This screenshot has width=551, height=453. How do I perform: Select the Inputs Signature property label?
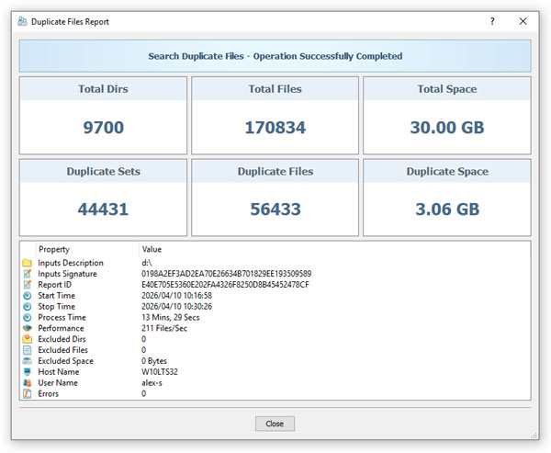(x=67, y=274)
